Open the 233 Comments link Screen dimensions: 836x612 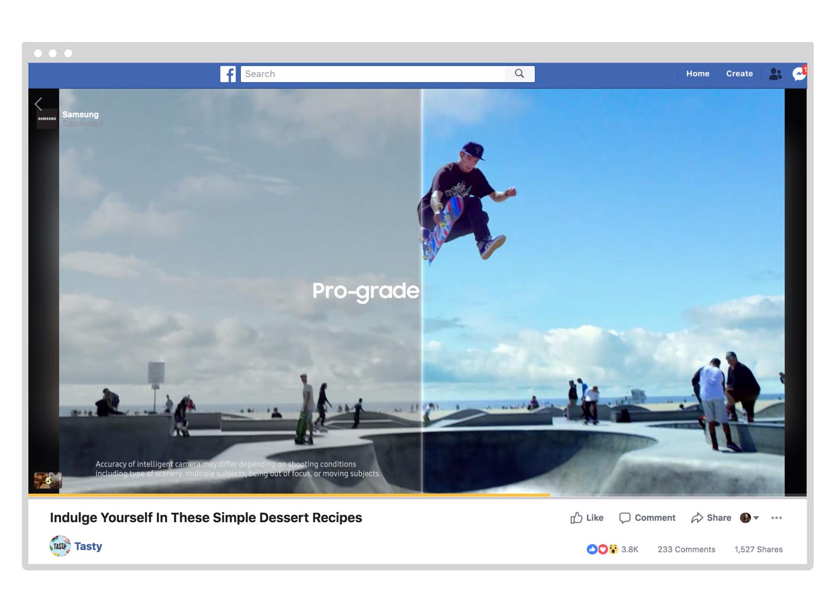click(x=686, y=549)
